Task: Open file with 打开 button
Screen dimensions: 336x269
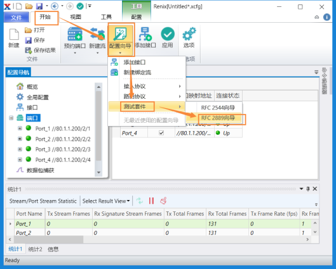Action: click(x=35, y=30)
